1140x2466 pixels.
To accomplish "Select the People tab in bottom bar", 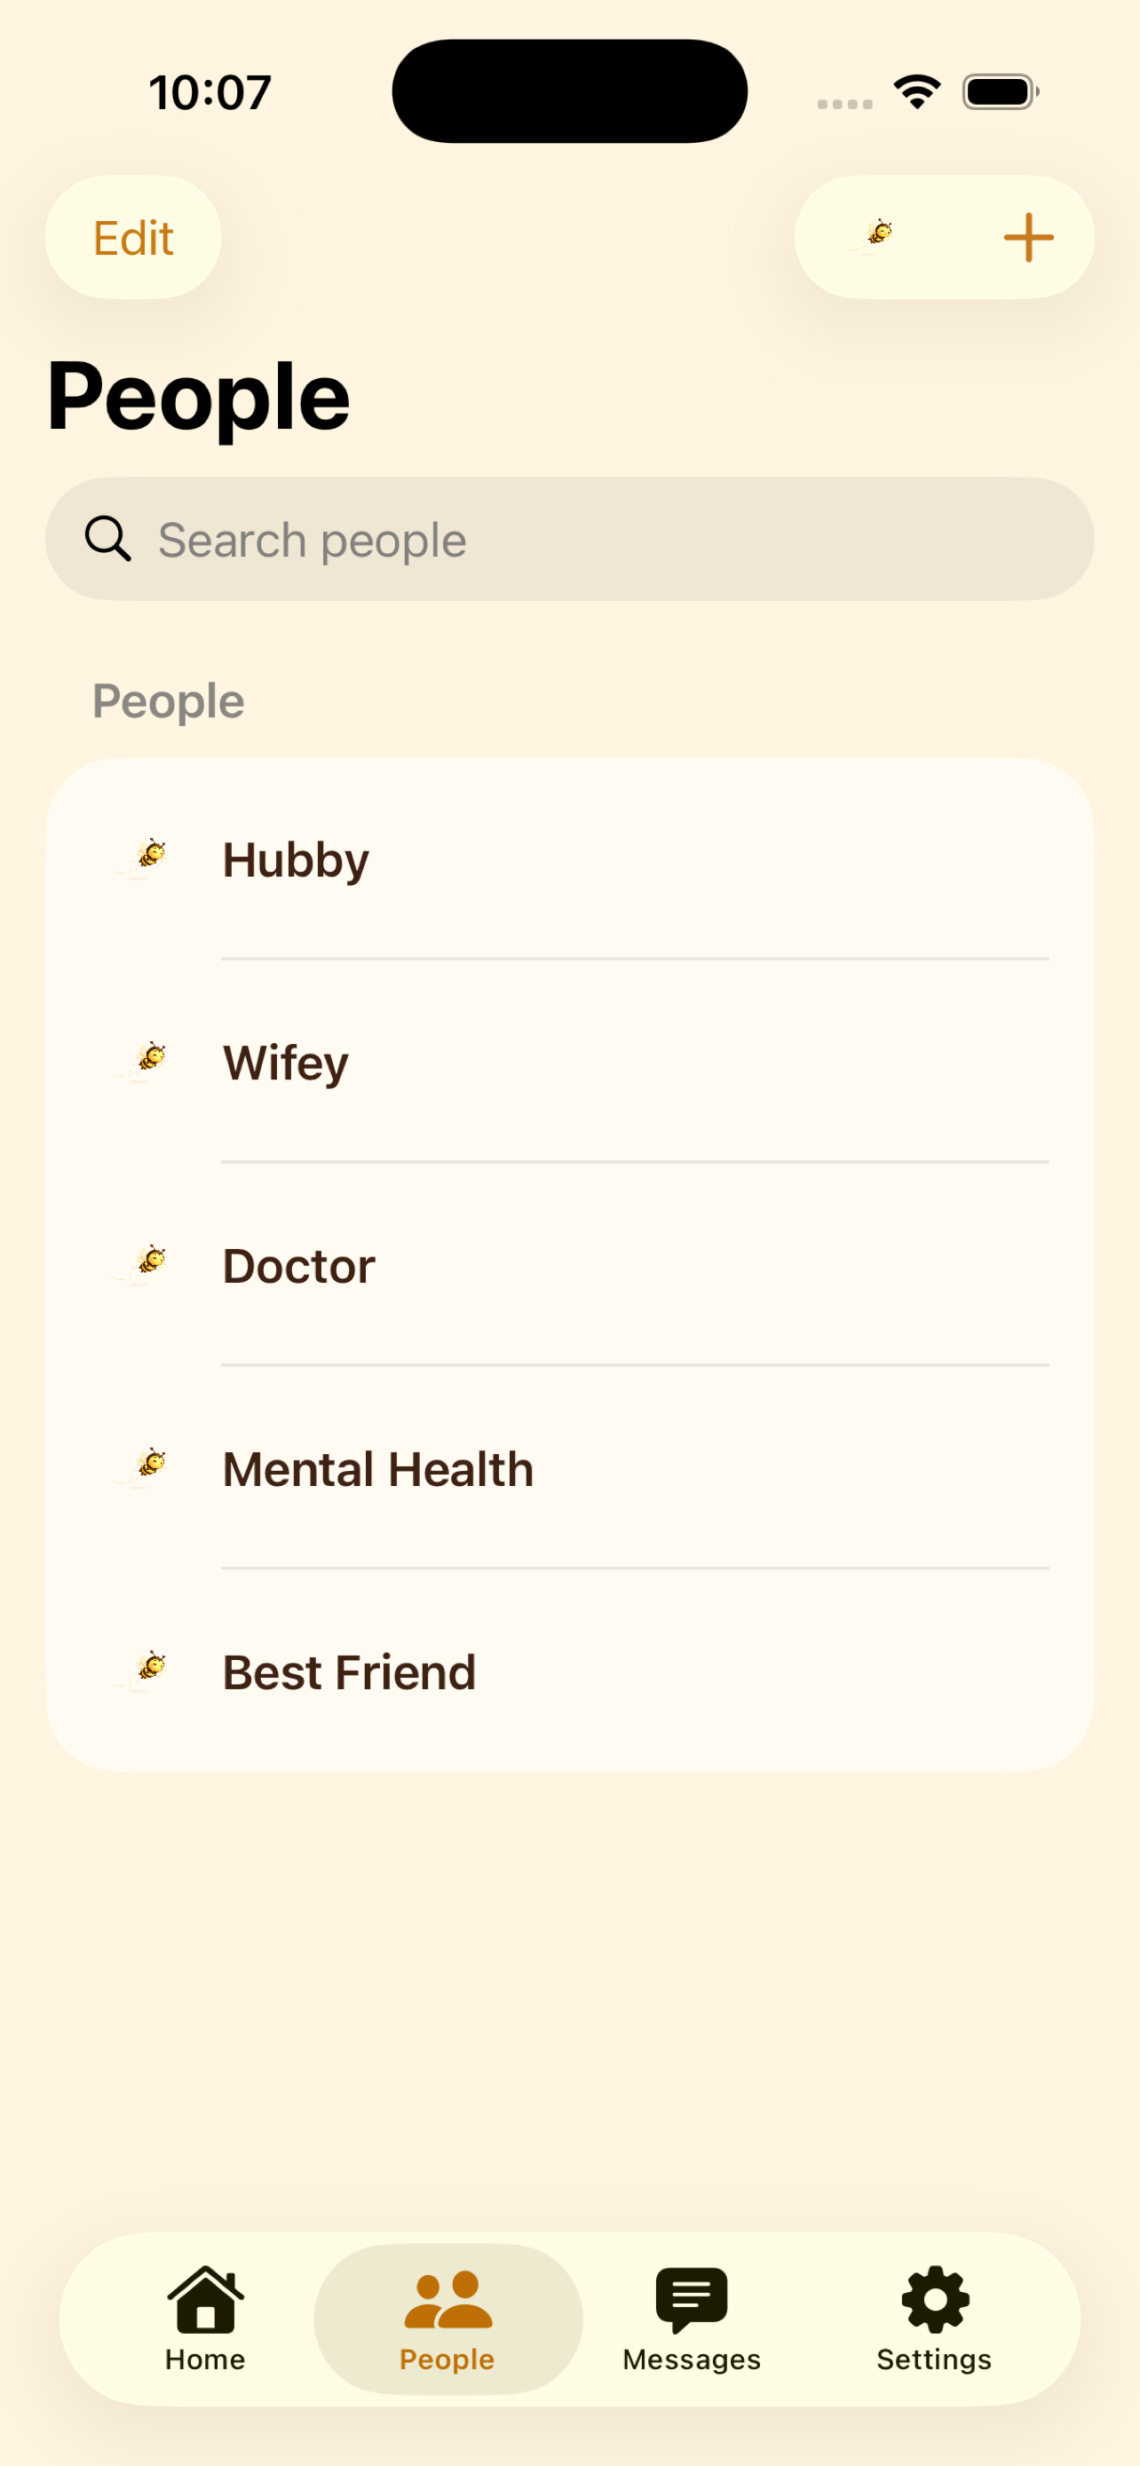I will tap(448, 2318).
